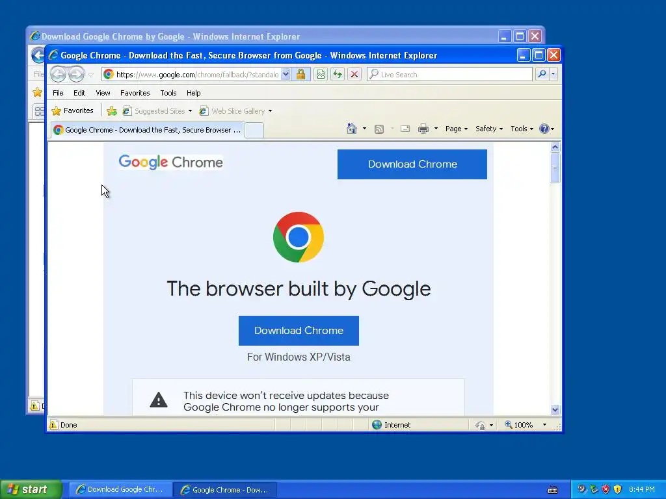
Task: Click the Google Chrome logo text link
Action: click(171, 162)
